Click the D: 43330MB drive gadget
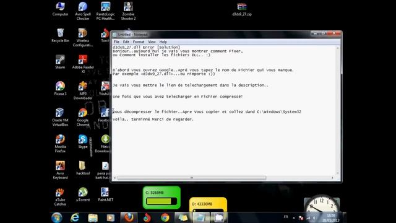 point(208,205)
